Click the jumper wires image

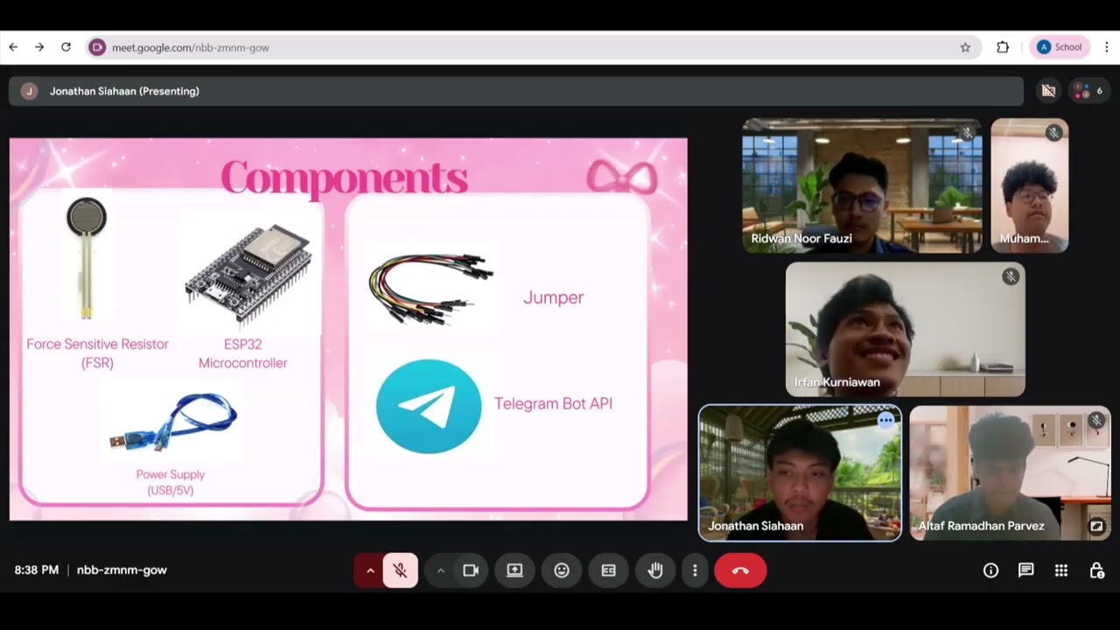pos(431,288)
